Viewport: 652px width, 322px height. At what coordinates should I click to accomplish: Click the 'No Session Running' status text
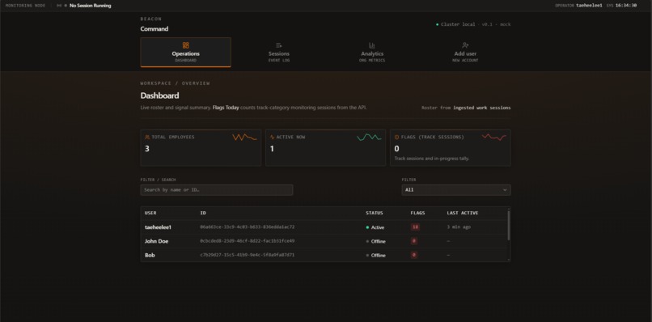tap(91, 6)
